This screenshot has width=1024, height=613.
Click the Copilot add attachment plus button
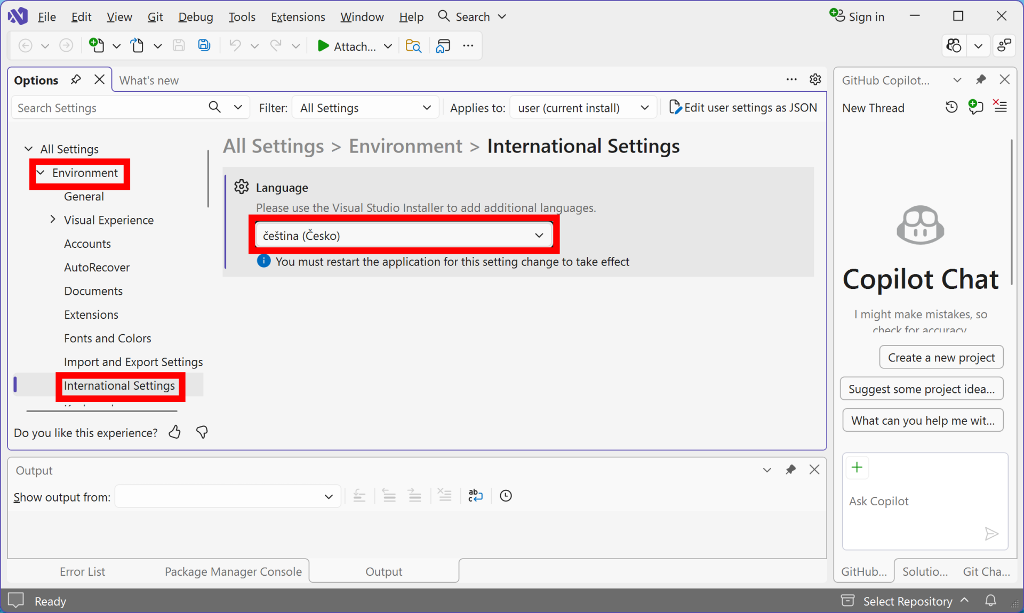pos(857,468)
